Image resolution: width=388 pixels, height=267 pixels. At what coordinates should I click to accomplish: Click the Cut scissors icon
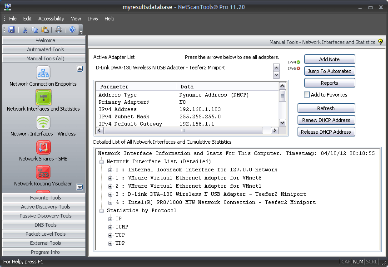(25, 29)
